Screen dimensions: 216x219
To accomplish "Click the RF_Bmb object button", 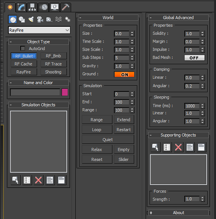I will point(54,56).
